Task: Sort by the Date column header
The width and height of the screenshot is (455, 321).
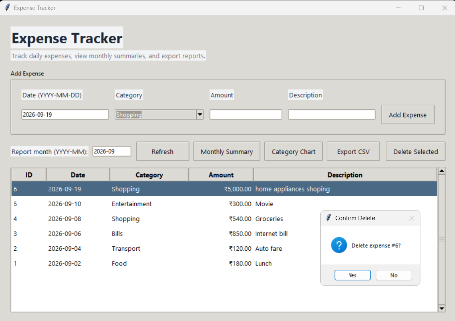Action: [x=78, y=175]
